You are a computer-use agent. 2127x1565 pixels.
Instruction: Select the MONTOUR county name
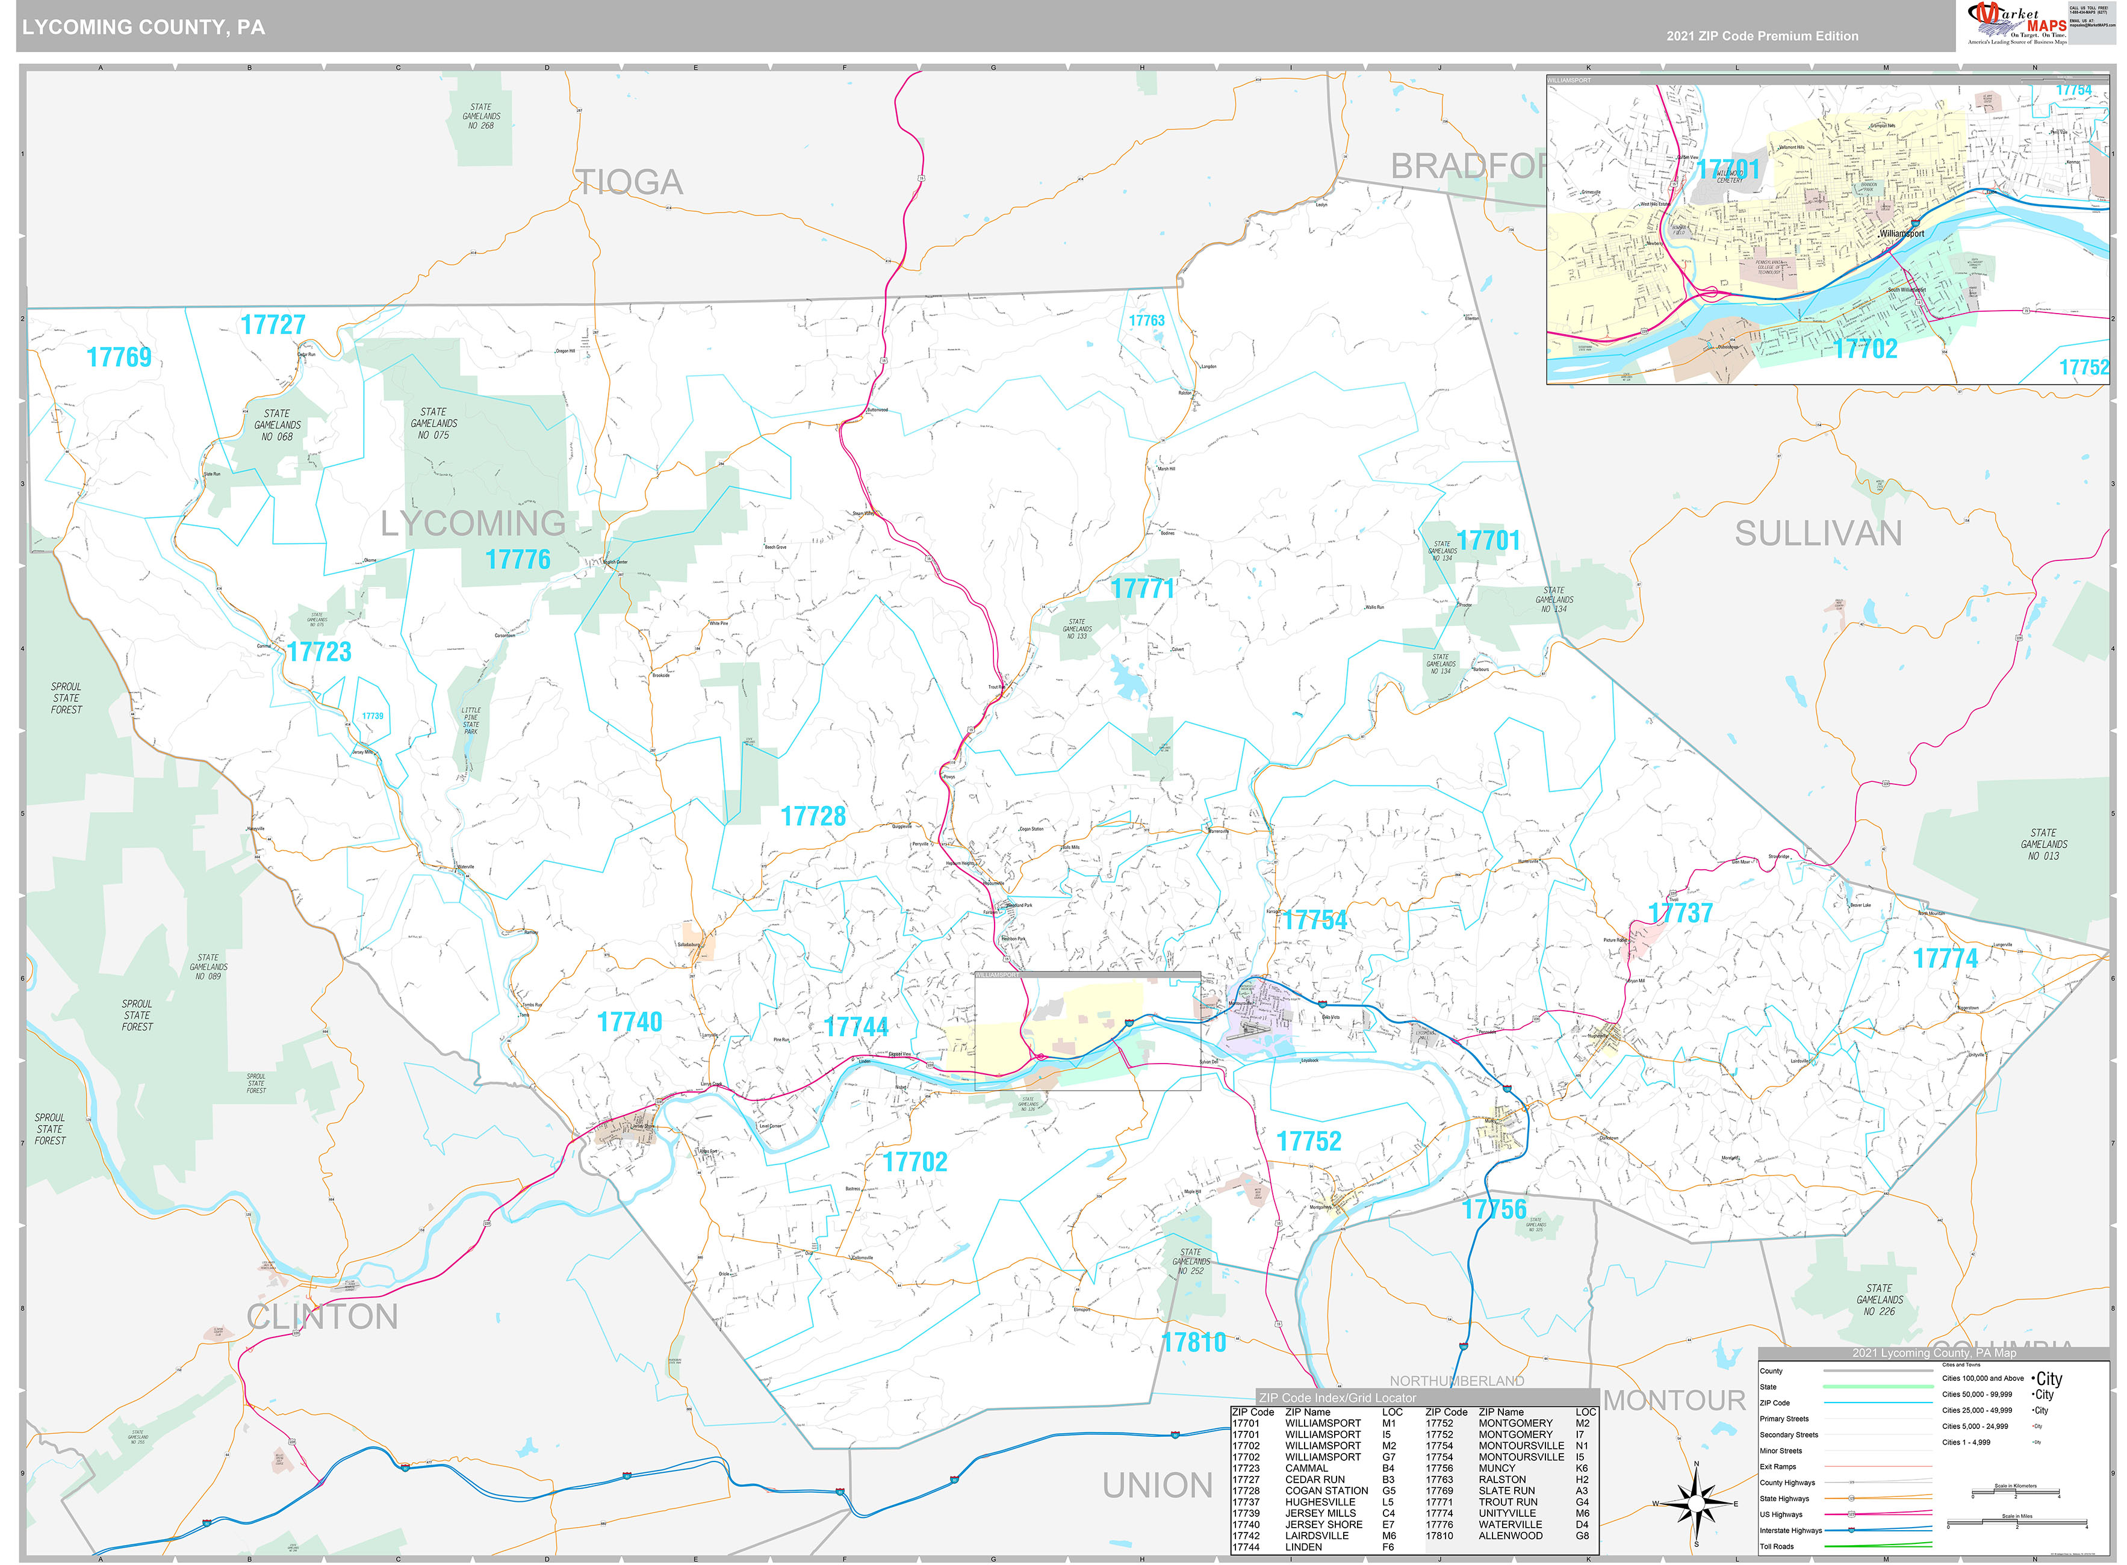pos(1674,1400)
